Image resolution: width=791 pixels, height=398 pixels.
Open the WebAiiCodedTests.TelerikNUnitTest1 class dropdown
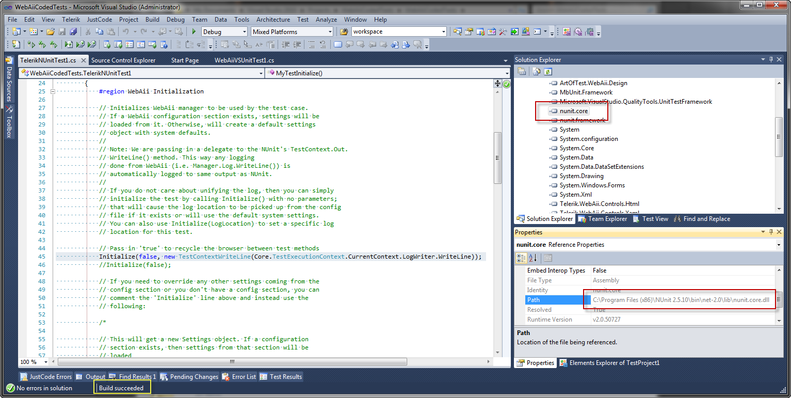click(x=261, y=73)
